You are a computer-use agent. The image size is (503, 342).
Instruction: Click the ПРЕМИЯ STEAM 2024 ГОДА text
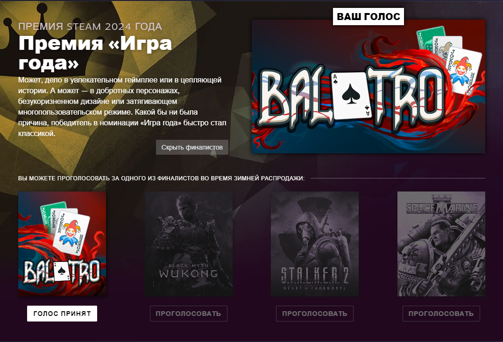[90, 26]
